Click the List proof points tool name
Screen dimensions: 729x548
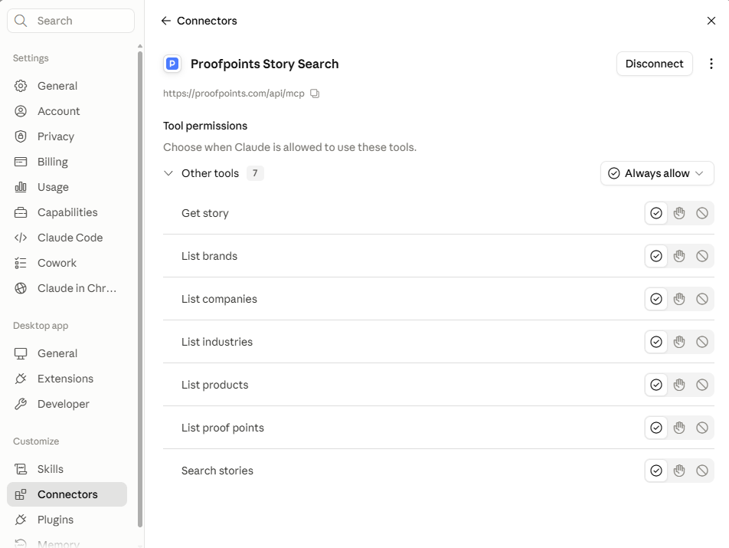223,428
